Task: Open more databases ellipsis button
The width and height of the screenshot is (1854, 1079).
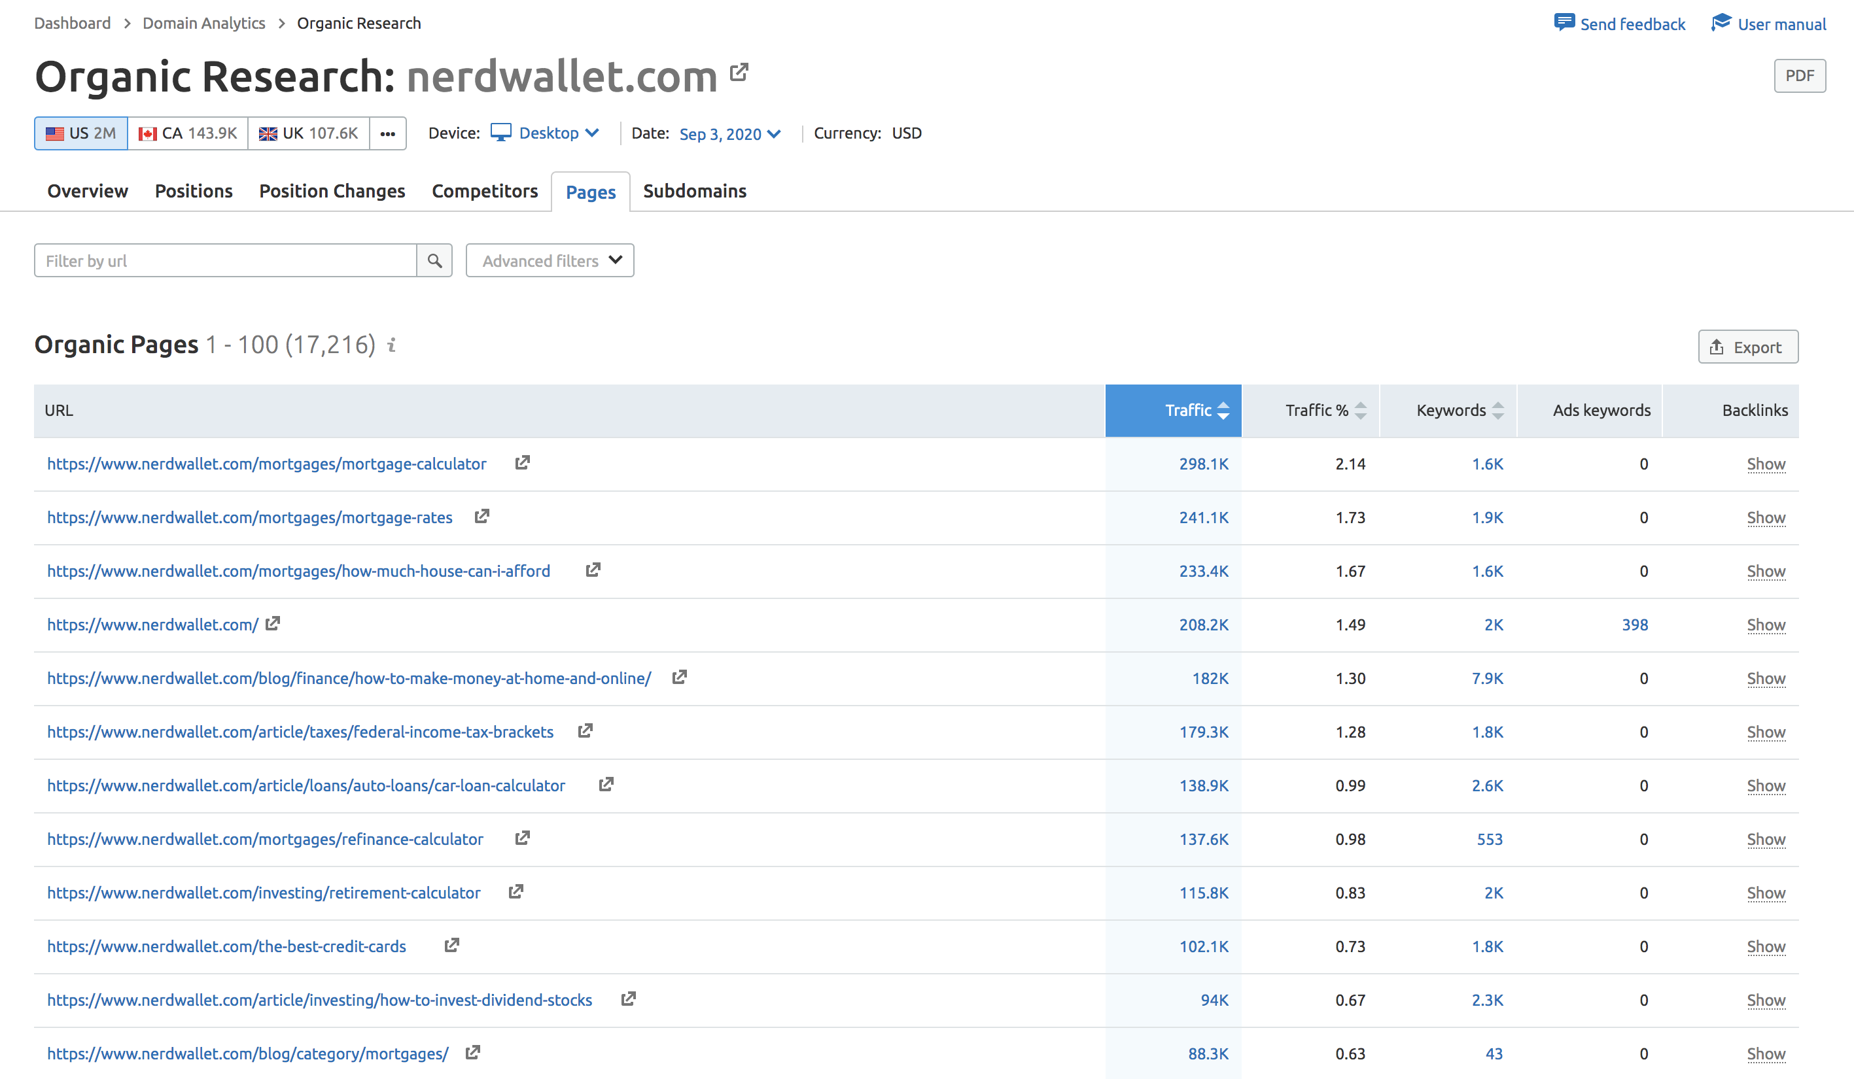Action: click(x=388, y=133)
